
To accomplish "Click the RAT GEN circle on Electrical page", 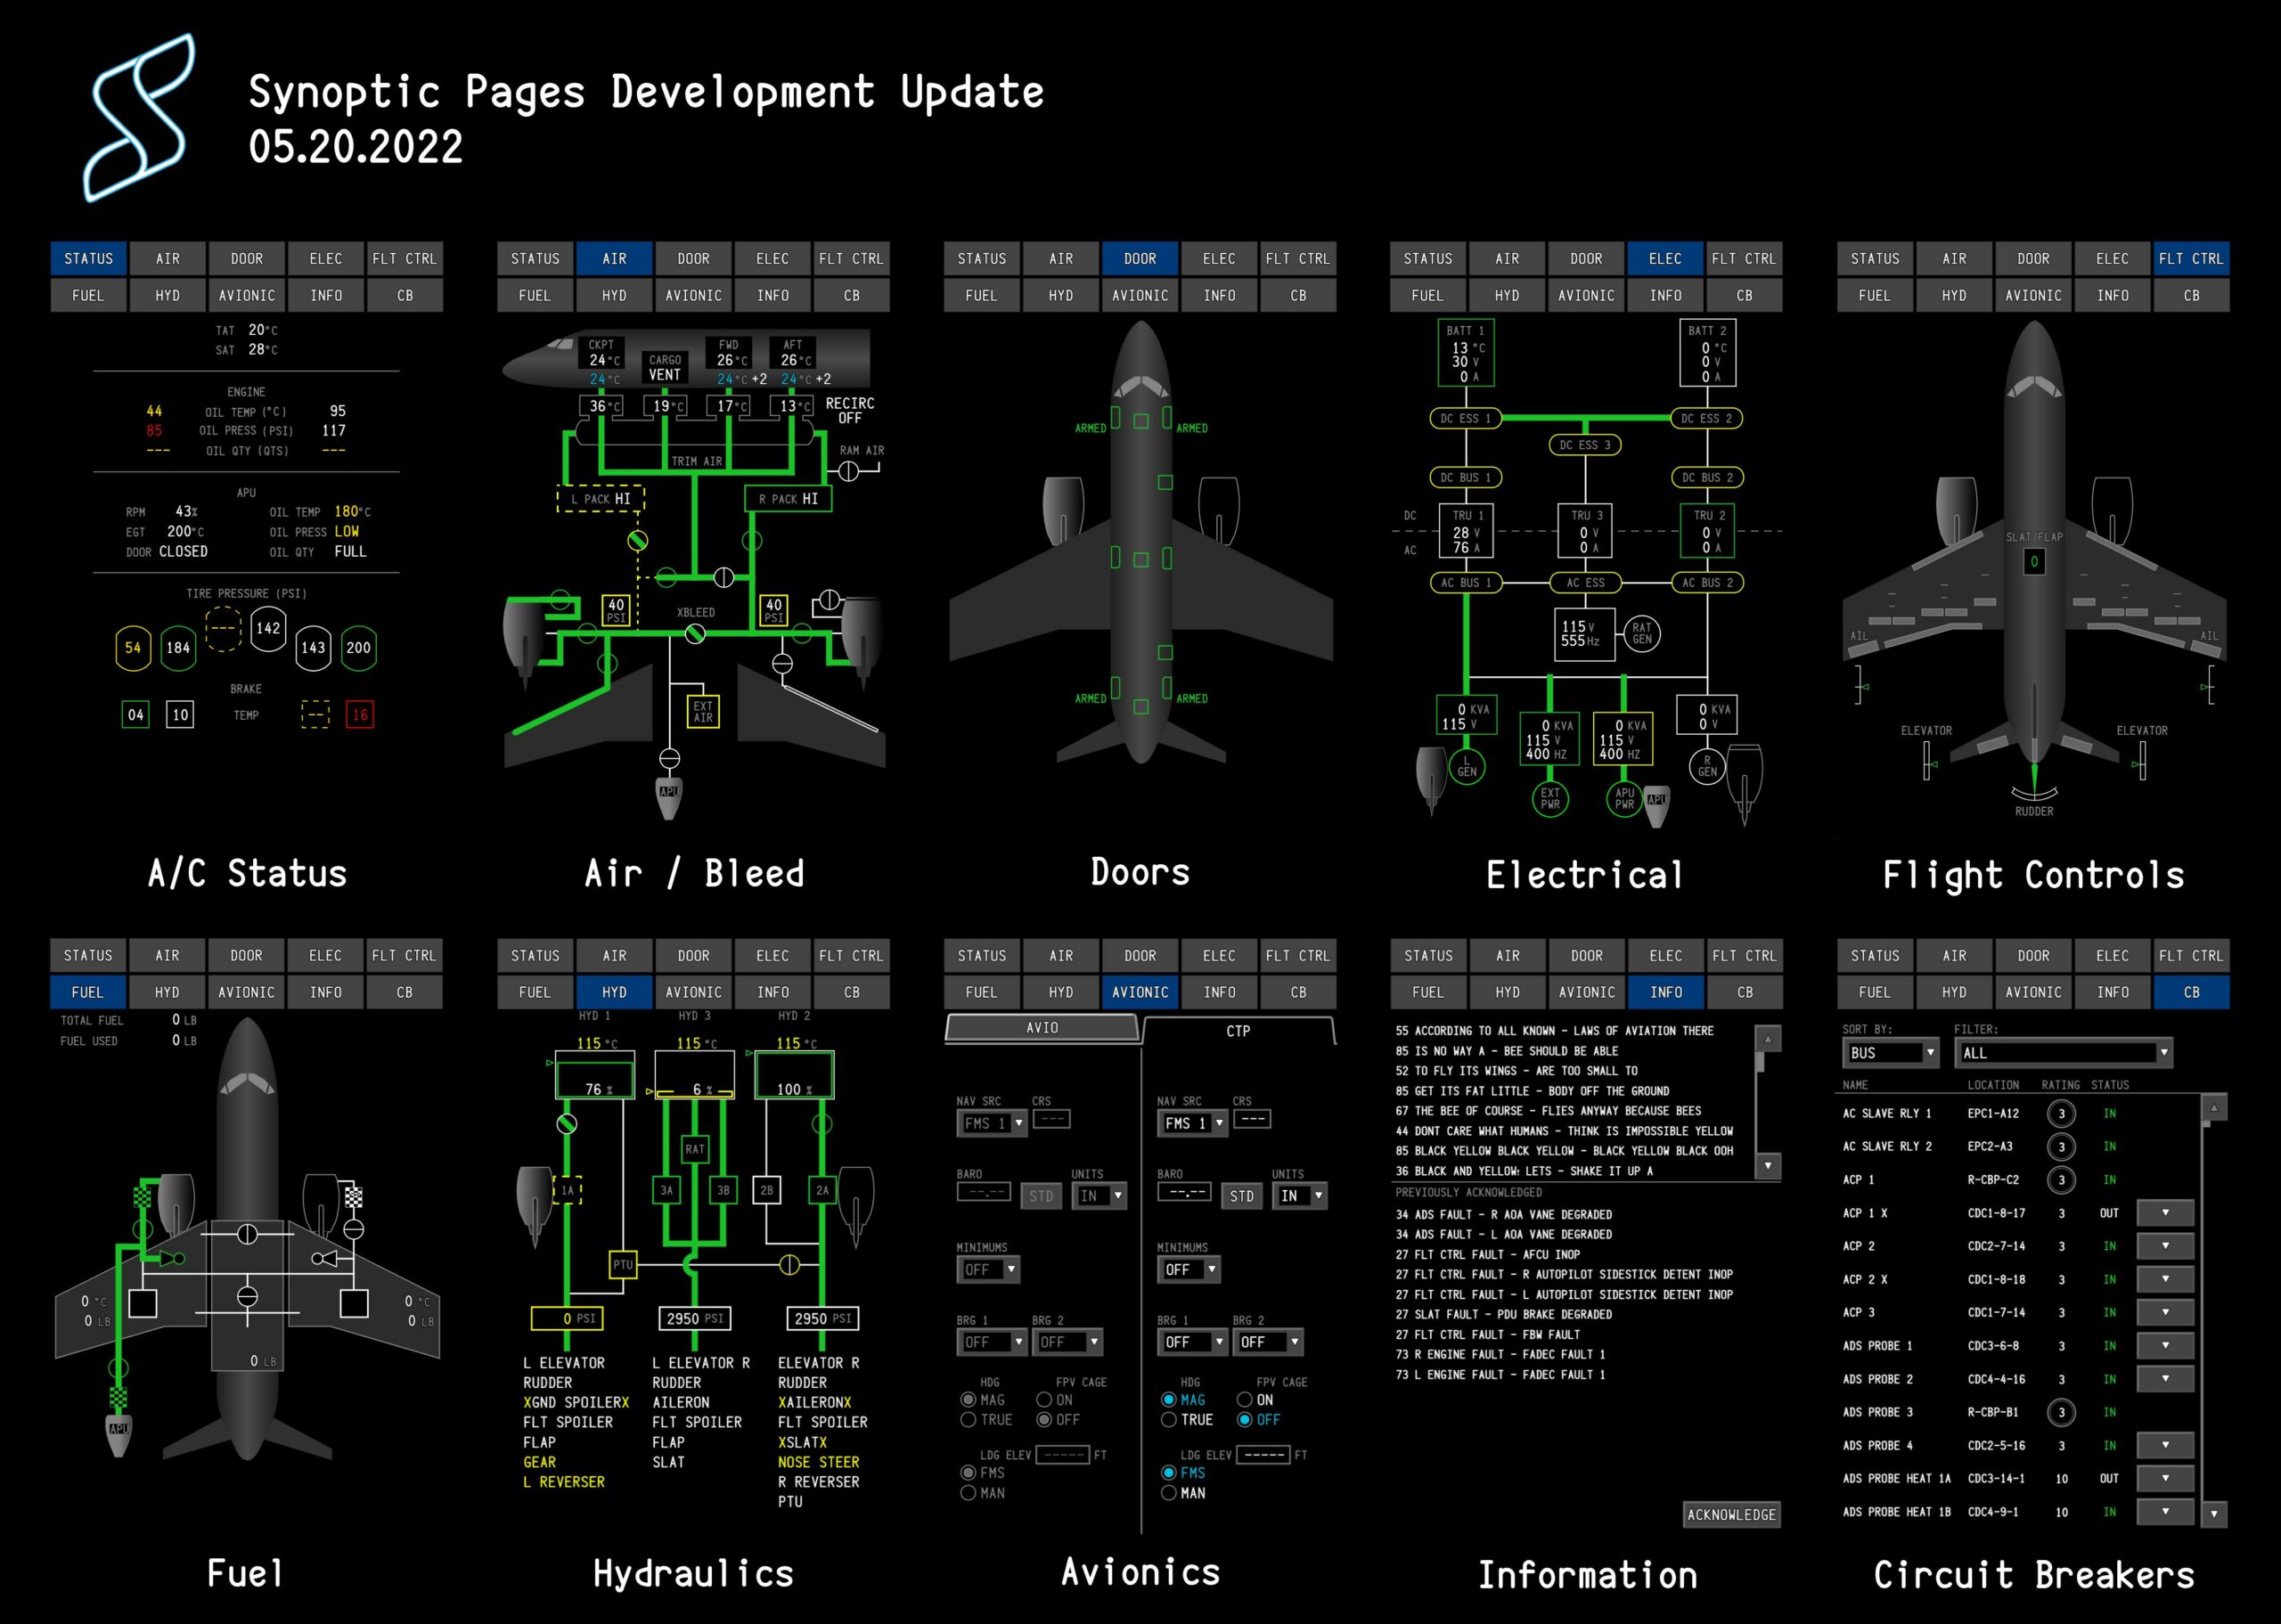I will pos(1641,634).
